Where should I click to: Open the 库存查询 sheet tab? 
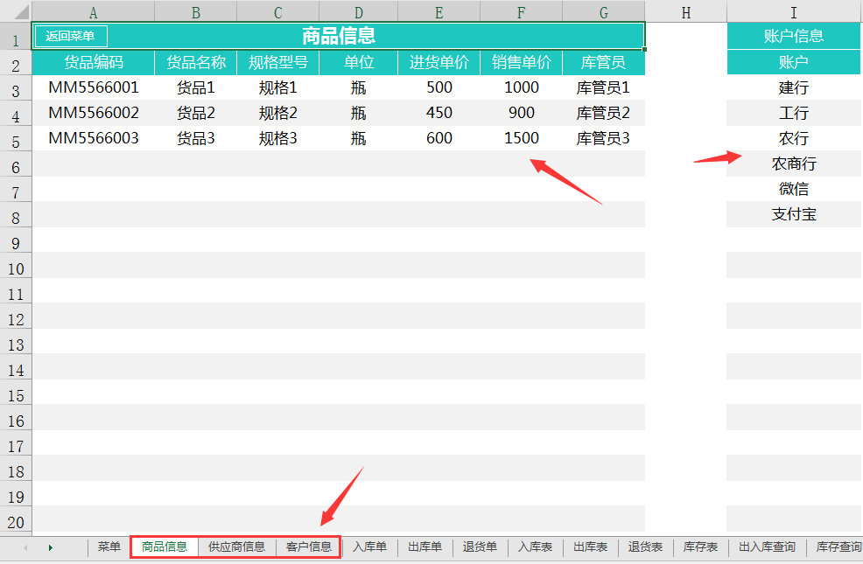[838, 547]
